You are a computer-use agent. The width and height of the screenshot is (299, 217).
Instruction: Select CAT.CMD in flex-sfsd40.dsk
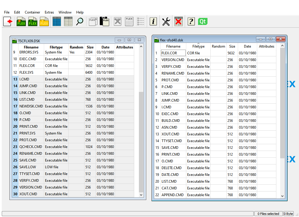point(173,188)
